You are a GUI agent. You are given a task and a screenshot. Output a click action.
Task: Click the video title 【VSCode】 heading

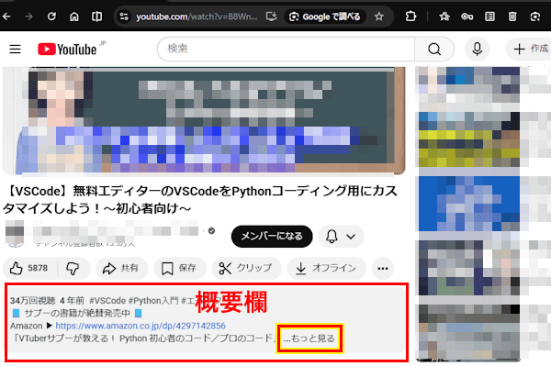tap(200, 200)
